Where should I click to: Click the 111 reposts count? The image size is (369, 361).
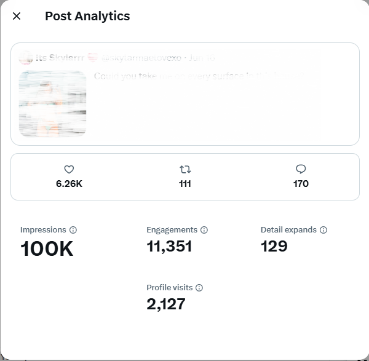click(x=184, y=184)
